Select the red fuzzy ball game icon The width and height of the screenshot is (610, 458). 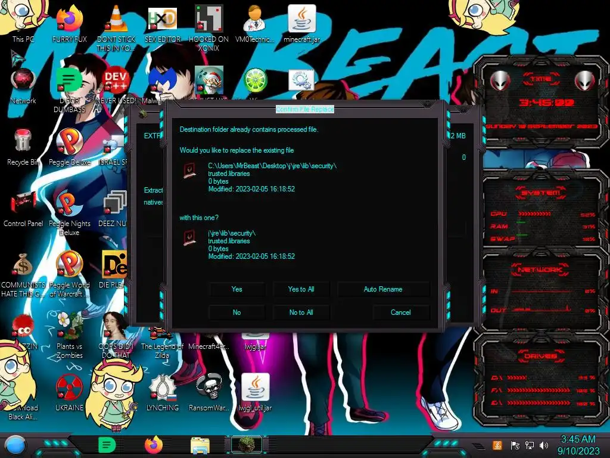pyautogui.click(x=23, y=326)
